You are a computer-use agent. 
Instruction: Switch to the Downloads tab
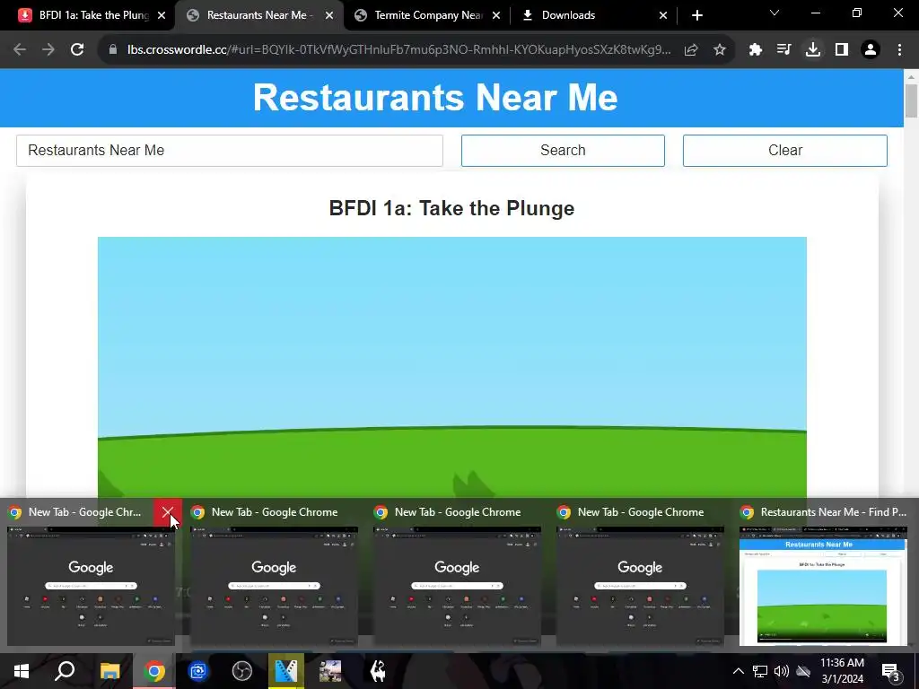pos(593,15)
